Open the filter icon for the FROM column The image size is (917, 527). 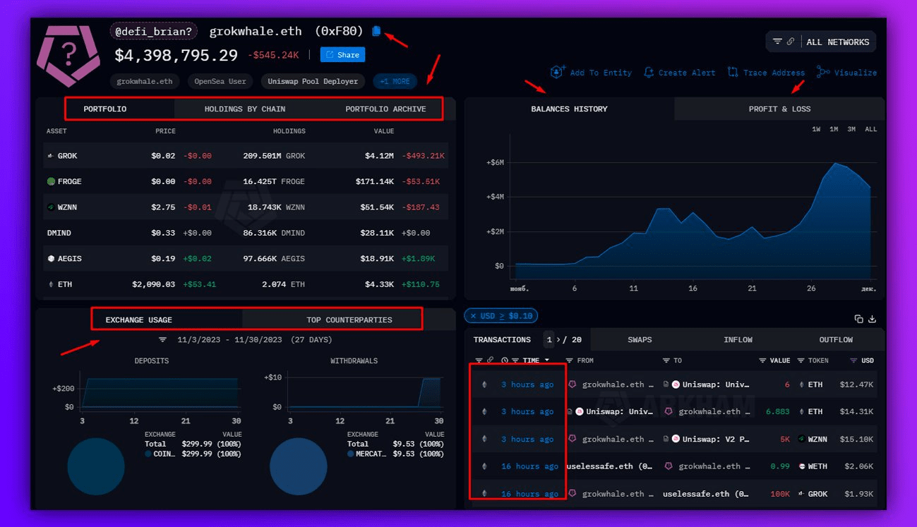pyautogui.click(x=570, y=361)
